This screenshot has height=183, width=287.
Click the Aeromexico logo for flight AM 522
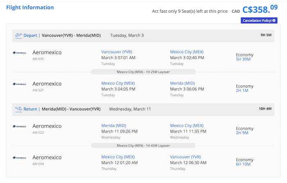(x=20, y=127)
